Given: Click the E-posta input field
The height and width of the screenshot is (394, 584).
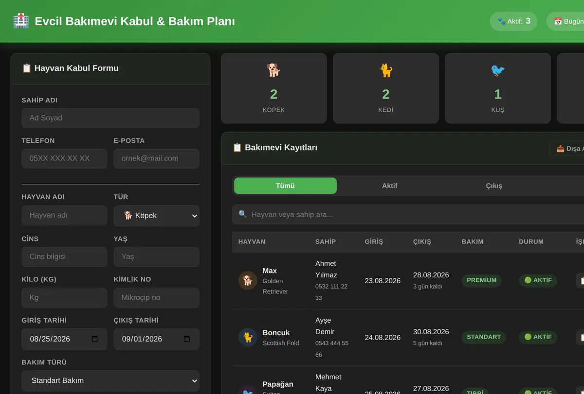Looking at the screenshot, I should [x=157, y=158].
